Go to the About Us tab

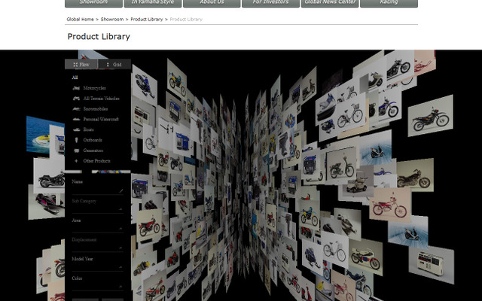(x=212, y=3)
